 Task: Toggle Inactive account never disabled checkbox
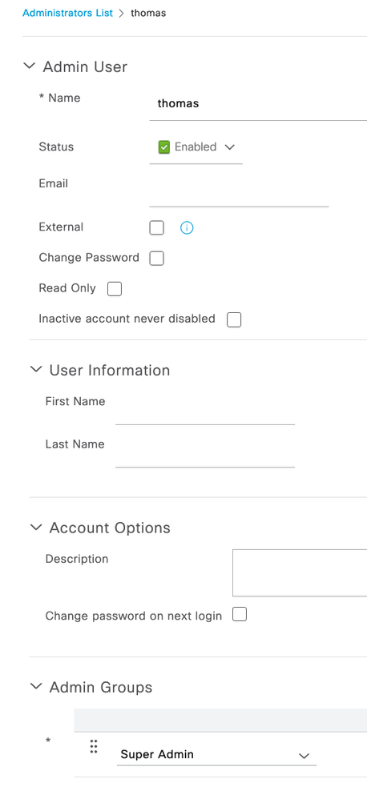(x=234, y=319)
